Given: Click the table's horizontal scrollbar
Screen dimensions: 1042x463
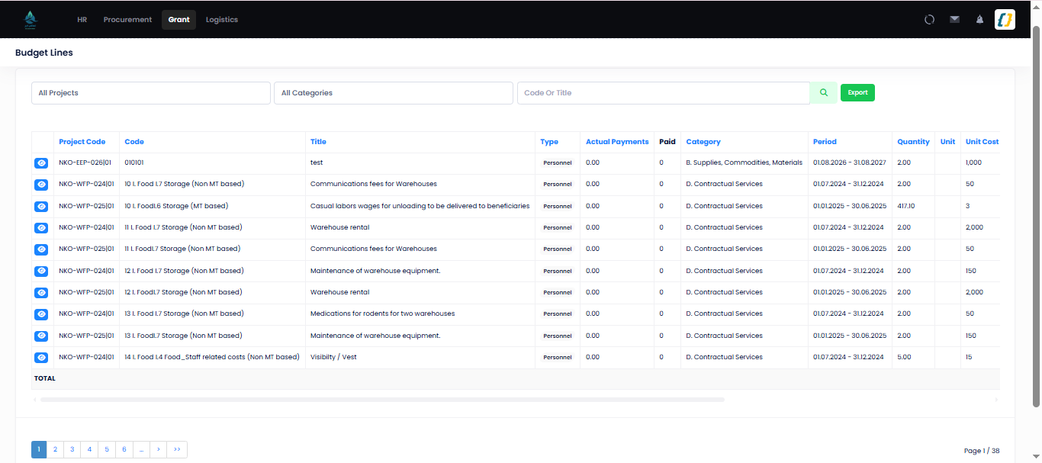Looking at the screenshot, I should pyautogui.click(x=382, y=399).
